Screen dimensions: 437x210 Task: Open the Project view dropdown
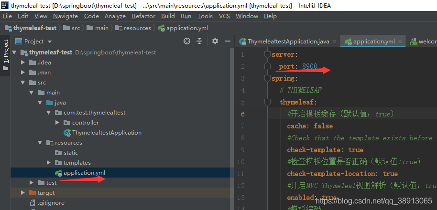click(x=34, y=42)
